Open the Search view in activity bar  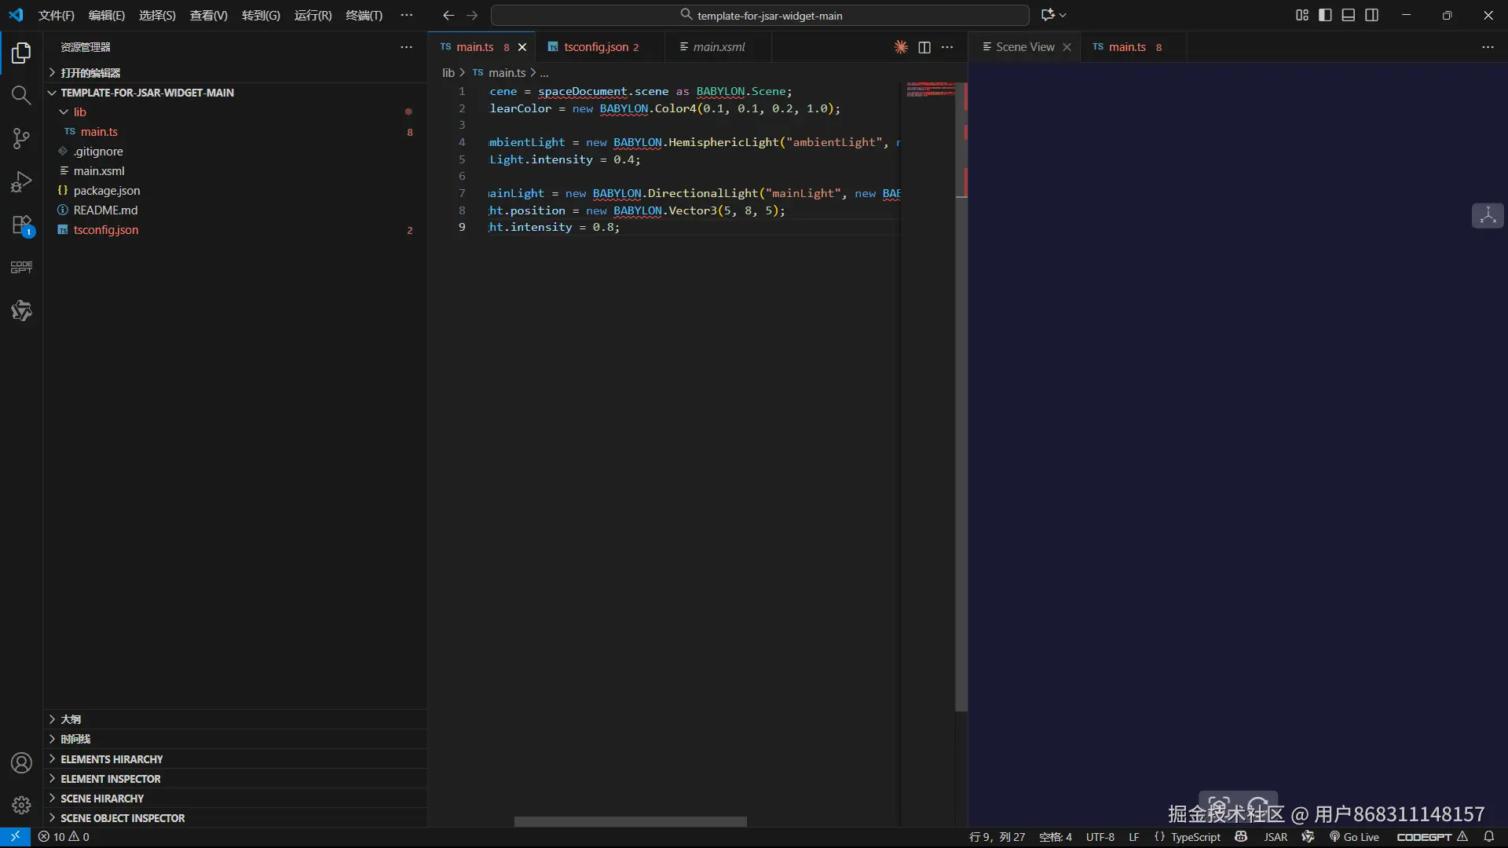[x=21, y=95]
